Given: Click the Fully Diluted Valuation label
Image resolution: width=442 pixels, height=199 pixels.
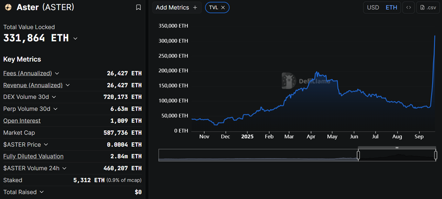Looking at the screenshot, I should tap(33, 156).
